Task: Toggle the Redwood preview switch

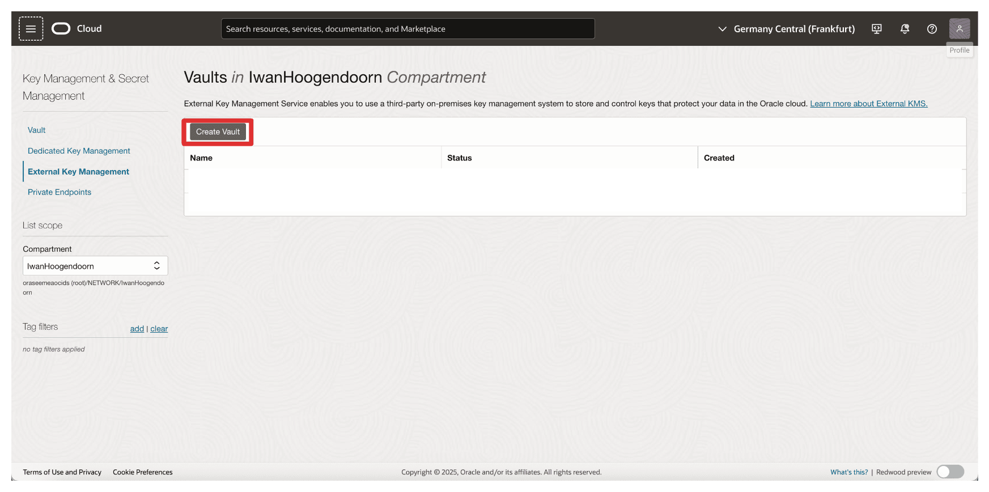Action: (950, 472)
